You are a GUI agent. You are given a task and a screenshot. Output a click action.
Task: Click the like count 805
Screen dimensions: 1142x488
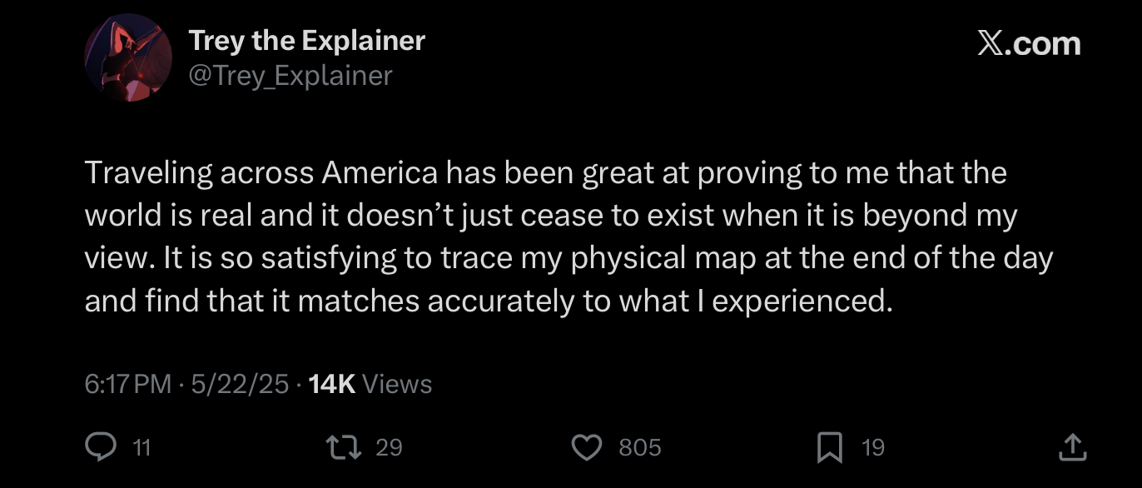click(x=640, y=448)
